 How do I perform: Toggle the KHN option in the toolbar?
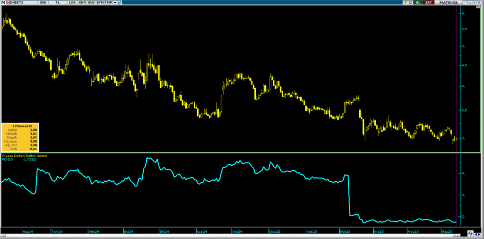82,2
